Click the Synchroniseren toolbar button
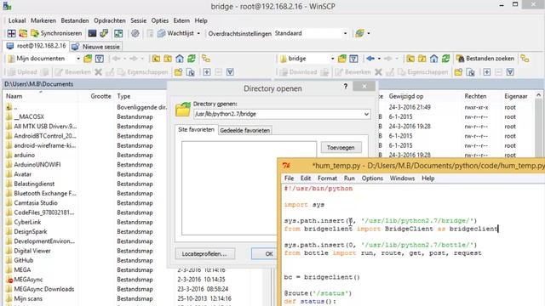The image size is (545, 306). [x=57, y=33]
